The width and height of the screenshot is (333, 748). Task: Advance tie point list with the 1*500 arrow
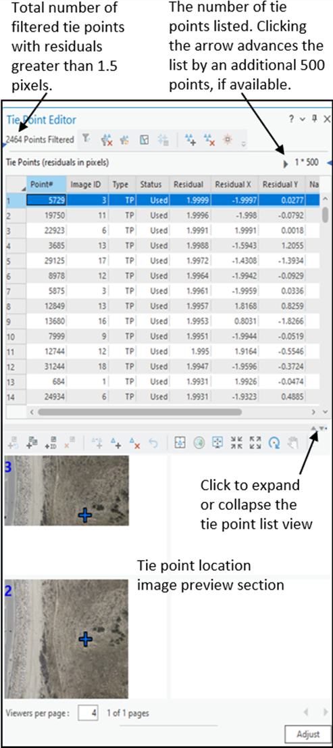click(x=286, y=163)
